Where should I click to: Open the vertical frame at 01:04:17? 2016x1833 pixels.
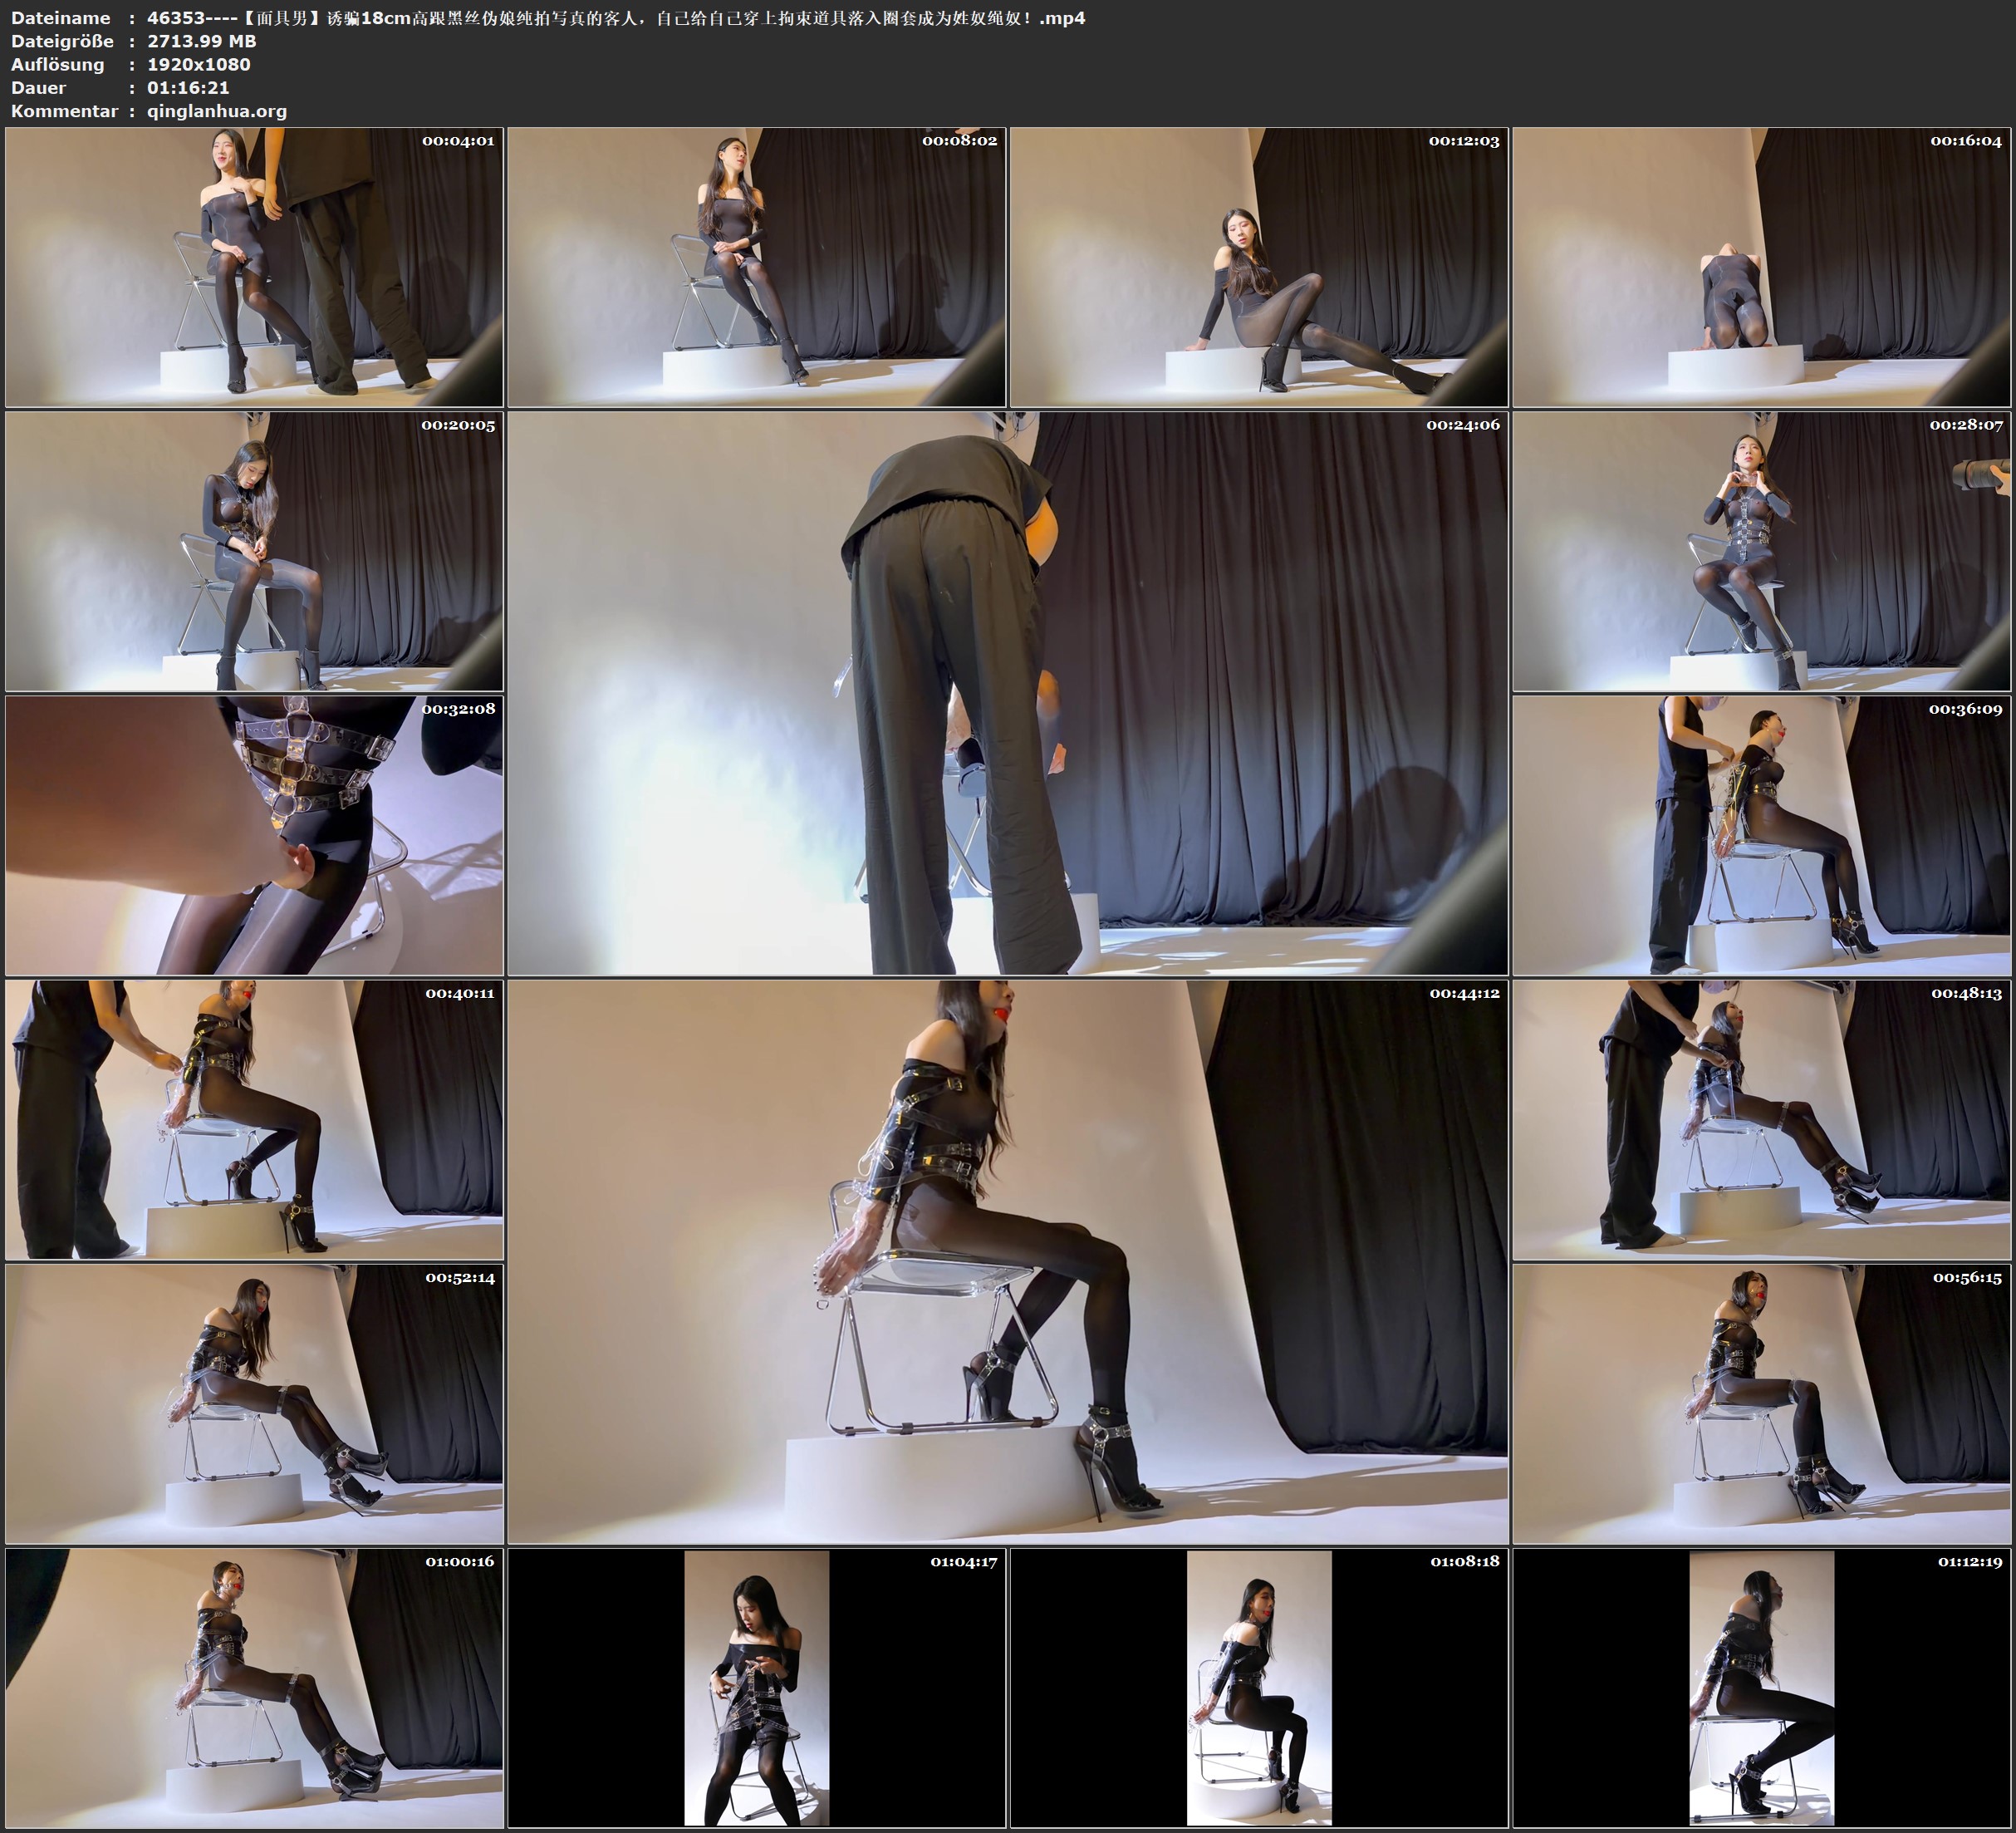[756, 1688]
